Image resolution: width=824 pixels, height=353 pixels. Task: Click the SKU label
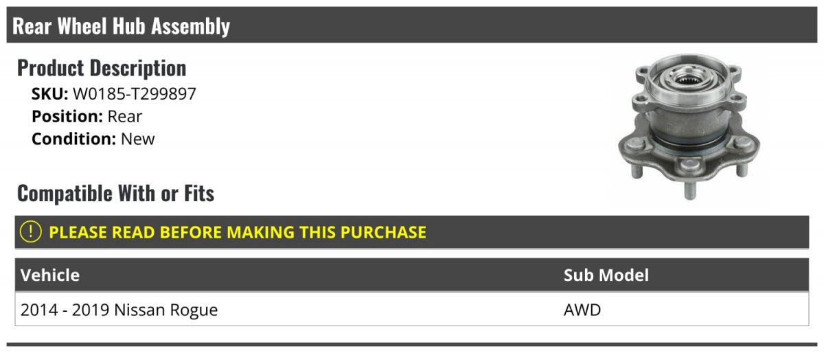point(49,93)
